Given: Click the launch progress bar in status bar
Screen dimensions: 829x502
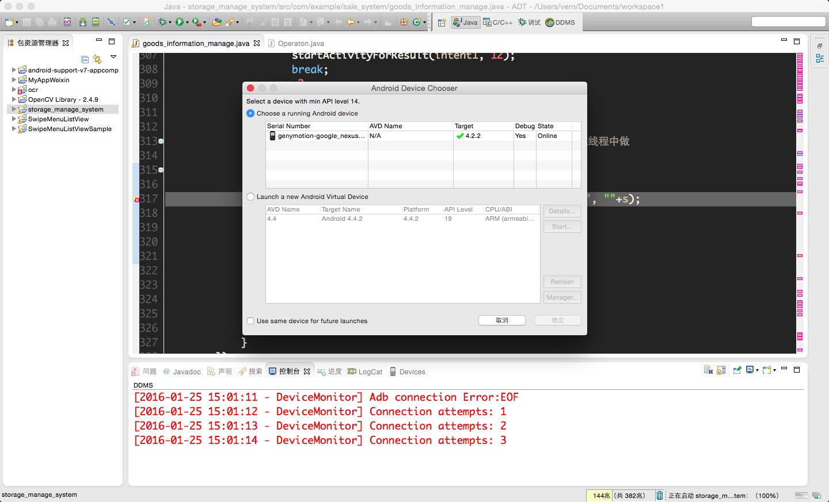Looking at the screenshot, I should pos(801,496).
